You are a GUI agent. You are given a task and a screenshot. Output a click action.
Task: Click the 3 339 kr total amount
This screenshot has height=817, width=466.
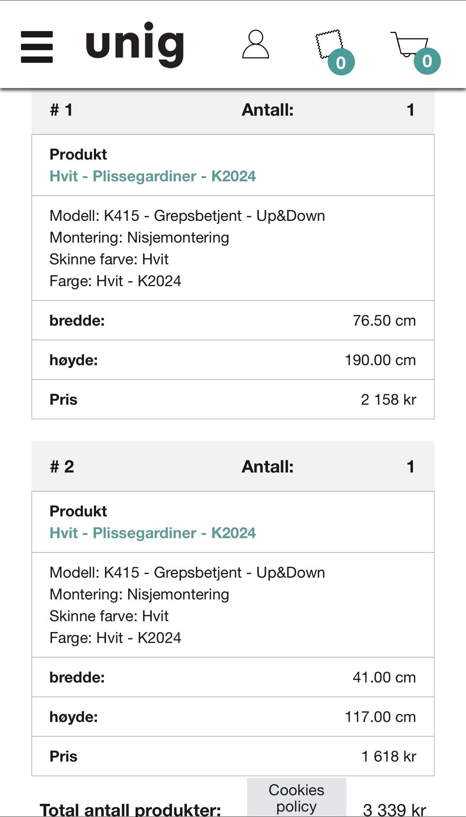pyautogui.click(x=394, y=809)
